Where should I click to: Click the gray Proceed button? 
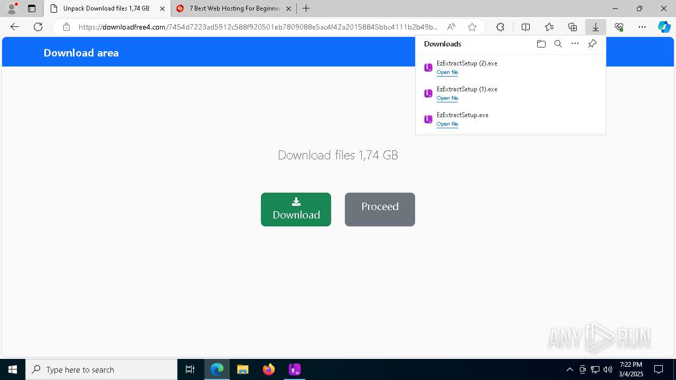pos(380,210)
